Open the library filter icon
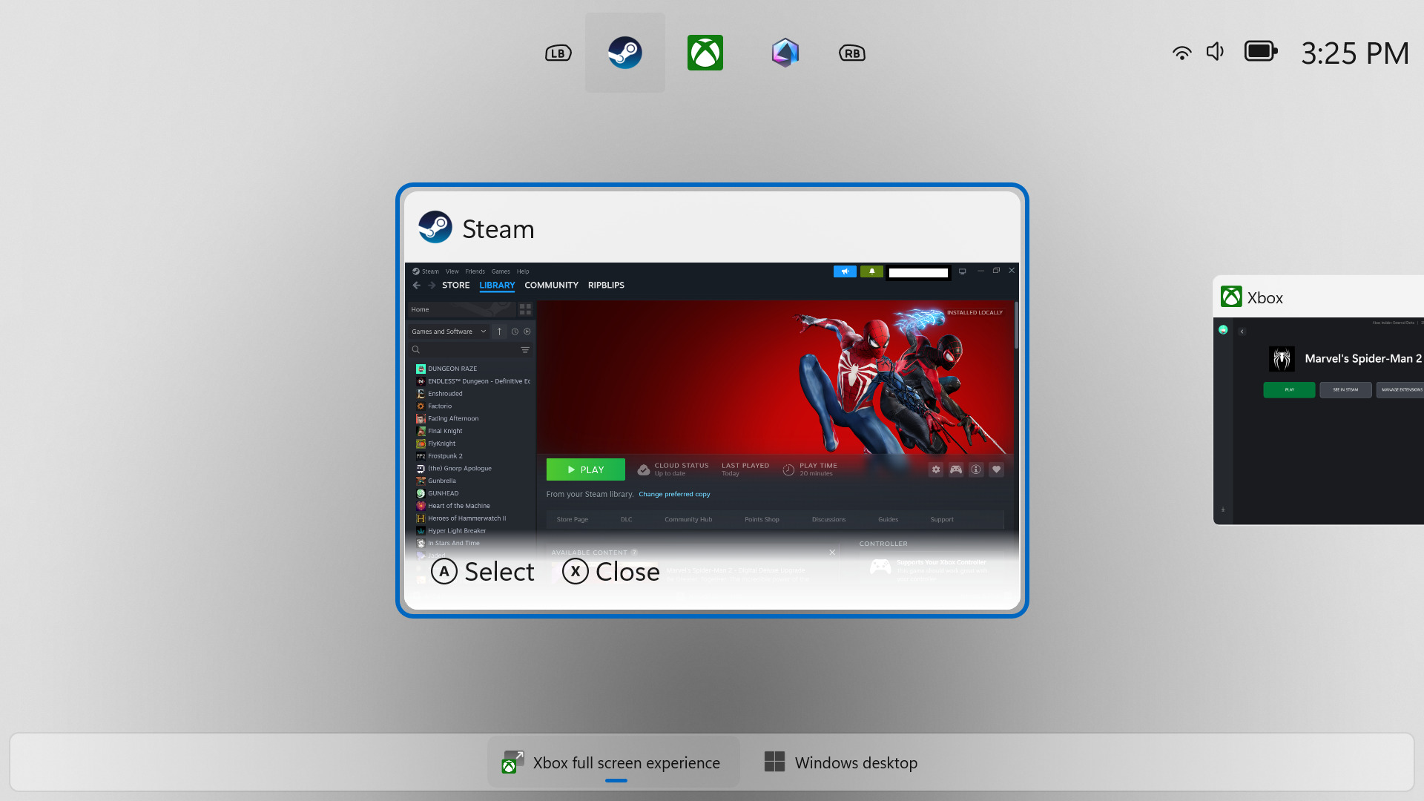 (x=525, y=349)
